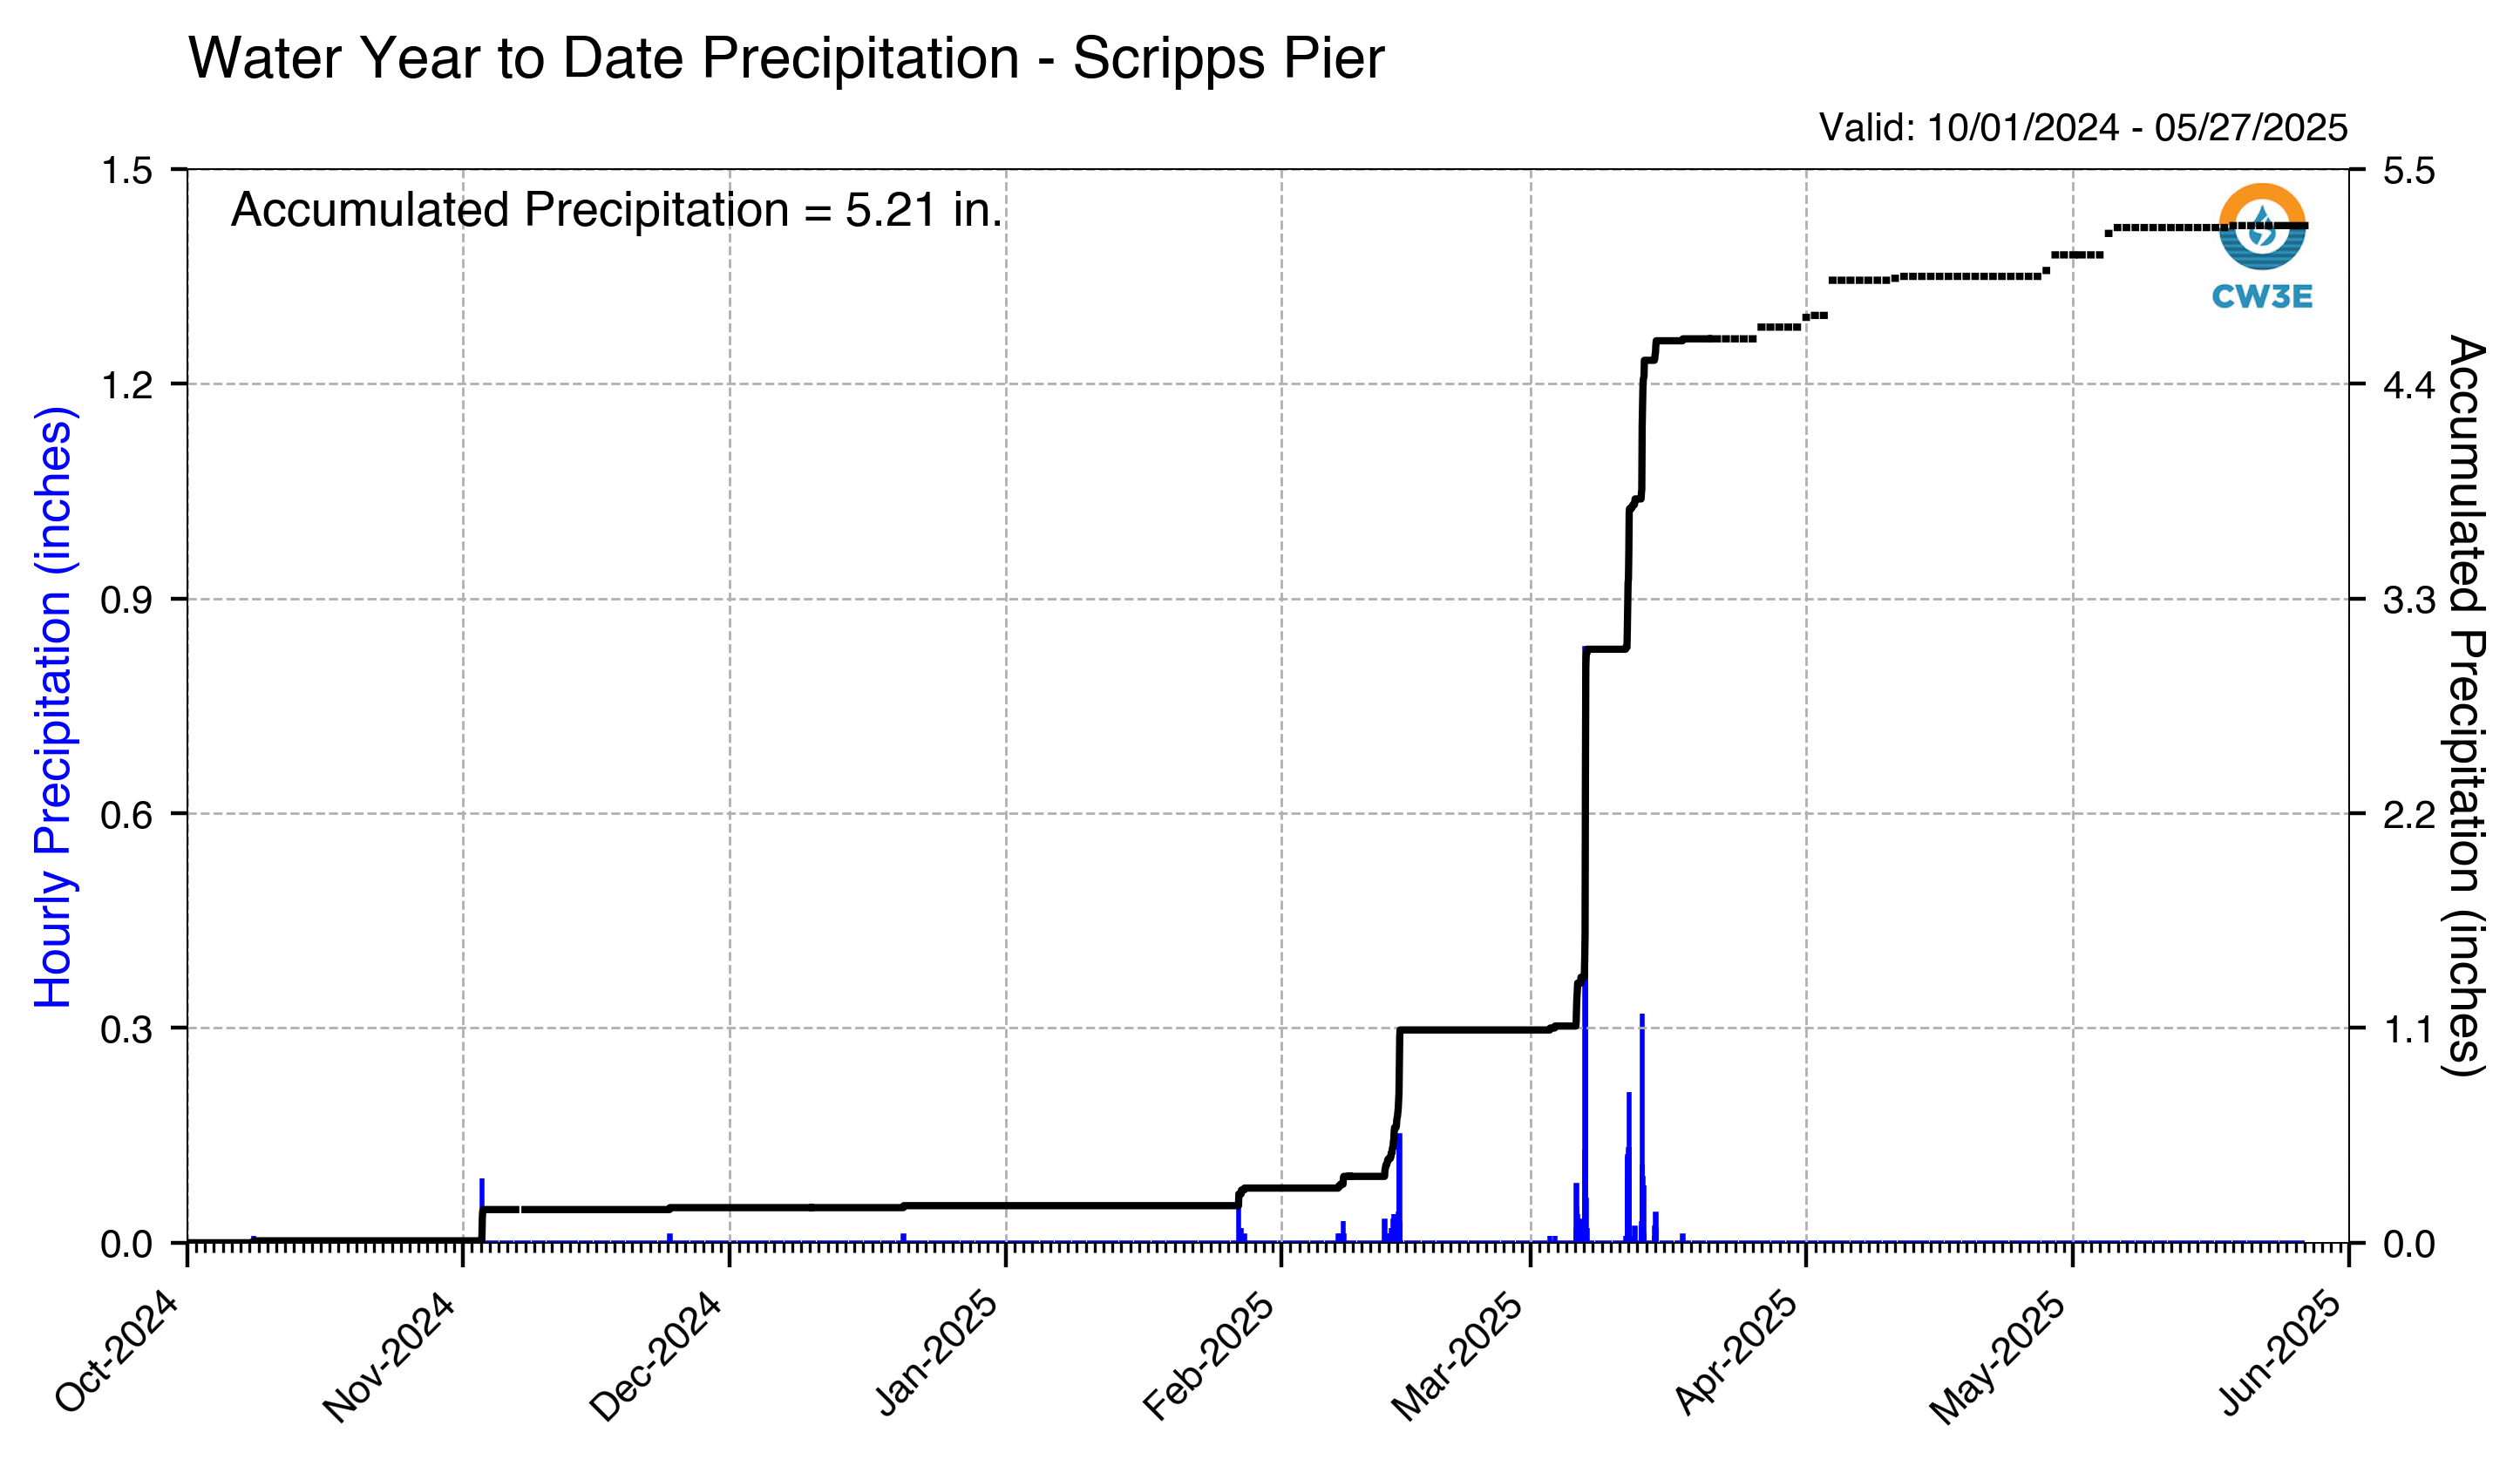2520x1466 pixels.
Task: Click the right 'Accumulated Precipitation (inches)' axis title
Action: [2467, 705]
